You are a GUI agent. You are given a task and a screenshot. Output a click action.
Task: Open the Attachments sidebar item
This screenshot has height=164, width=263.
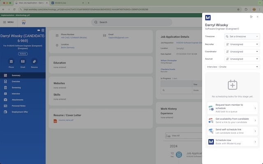[17, 100]
